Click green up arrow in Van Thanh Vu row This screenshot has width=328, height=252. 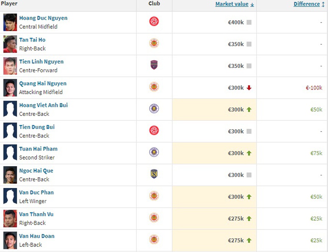(249, 218)
